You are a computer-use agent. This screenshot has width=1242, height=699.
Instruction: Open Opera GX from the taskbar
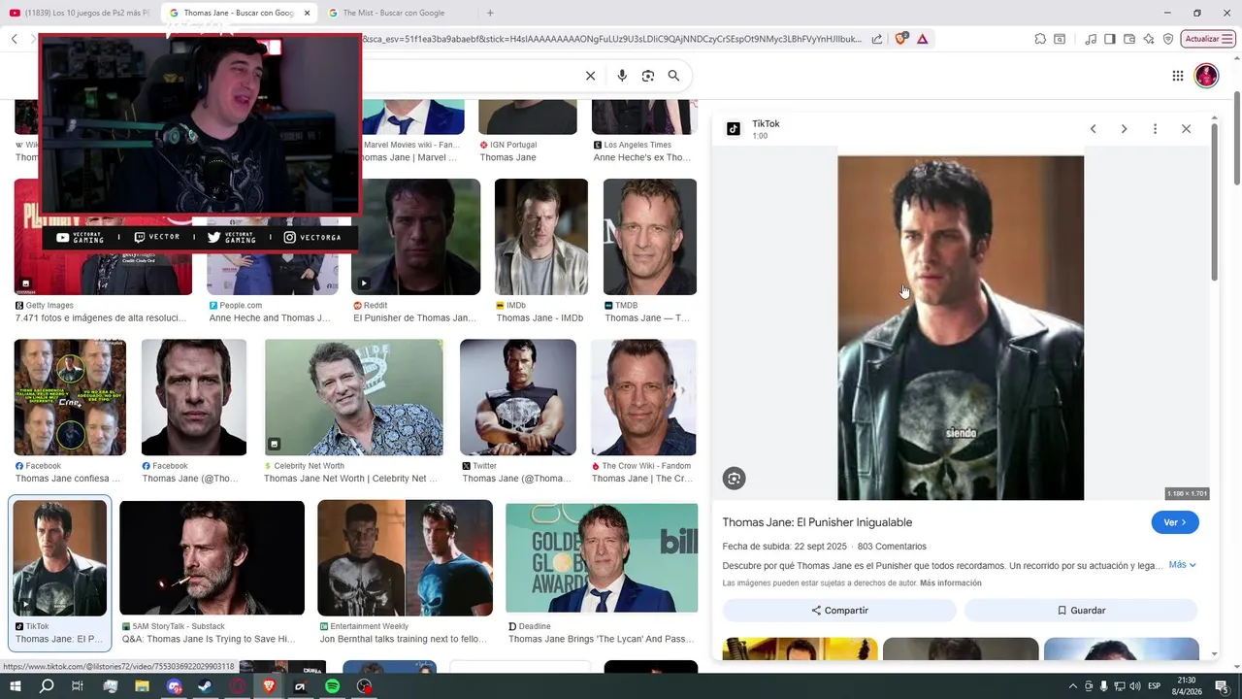click(237, 686)
